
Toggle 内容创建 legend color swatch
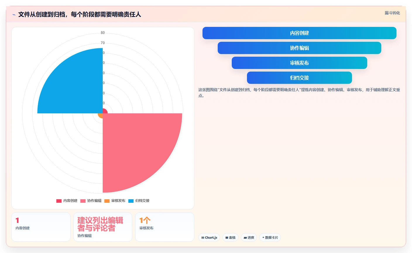click(x=59, y=201)
